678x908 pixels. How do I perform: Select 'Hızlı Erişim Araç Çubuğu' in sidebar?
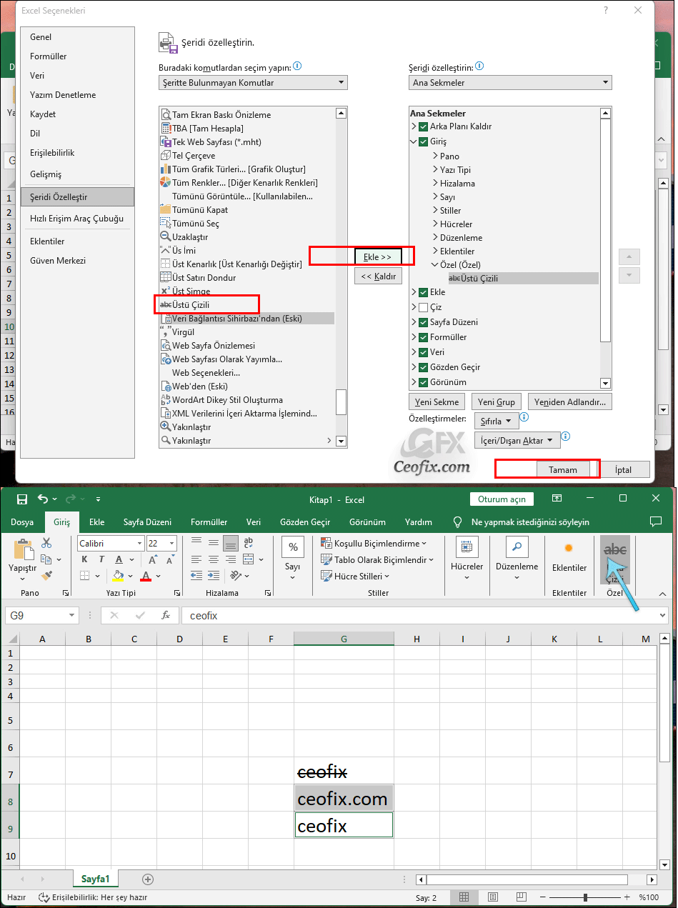77,219
